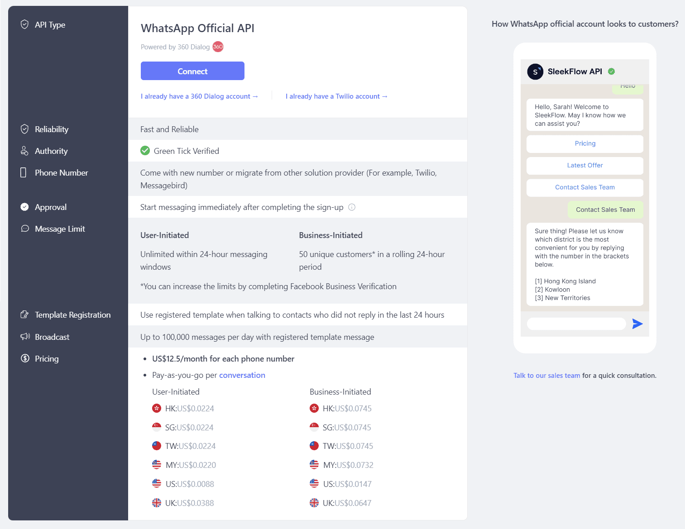The height and width of the screenshot is (529, 685).
Task: Click the 'MY:US$0.0220' price entry
Action: point(191,465)
